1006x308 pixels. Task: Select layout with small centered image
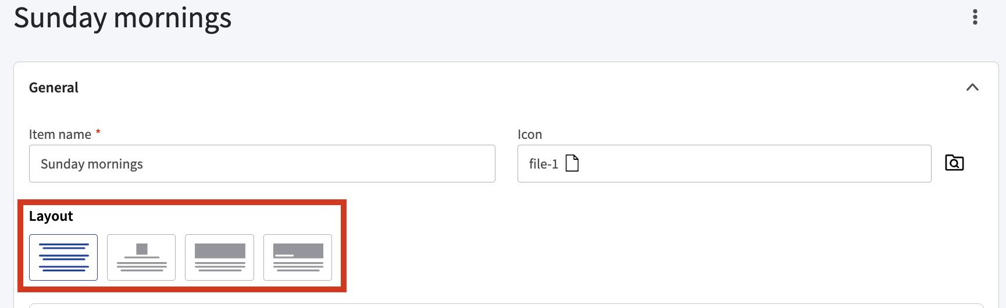tap(141, 257)
